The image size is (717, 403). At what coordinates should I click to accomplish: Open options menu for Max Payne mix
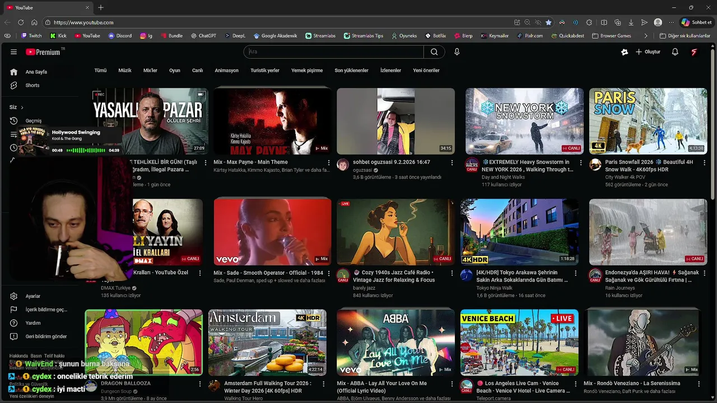pos(329,163)
